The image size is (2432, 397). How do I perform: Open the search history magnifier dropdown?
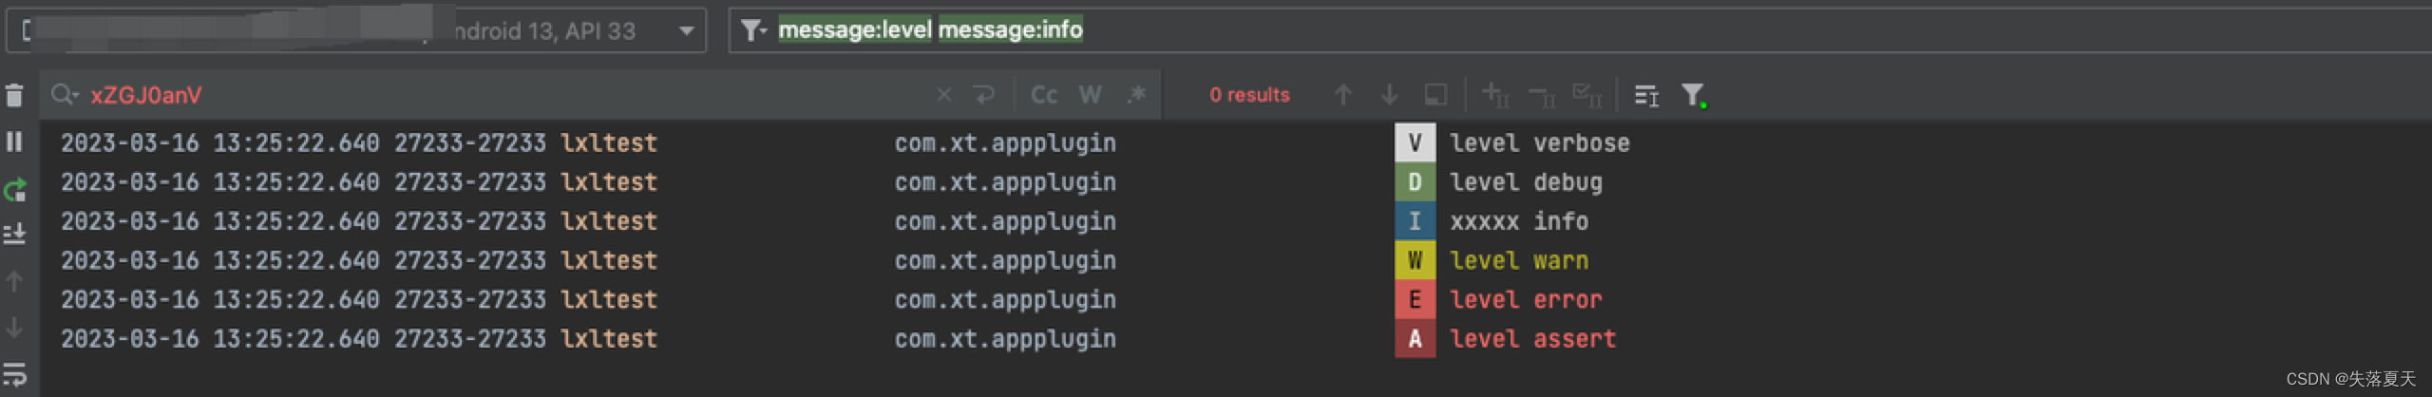coord(66,95)
